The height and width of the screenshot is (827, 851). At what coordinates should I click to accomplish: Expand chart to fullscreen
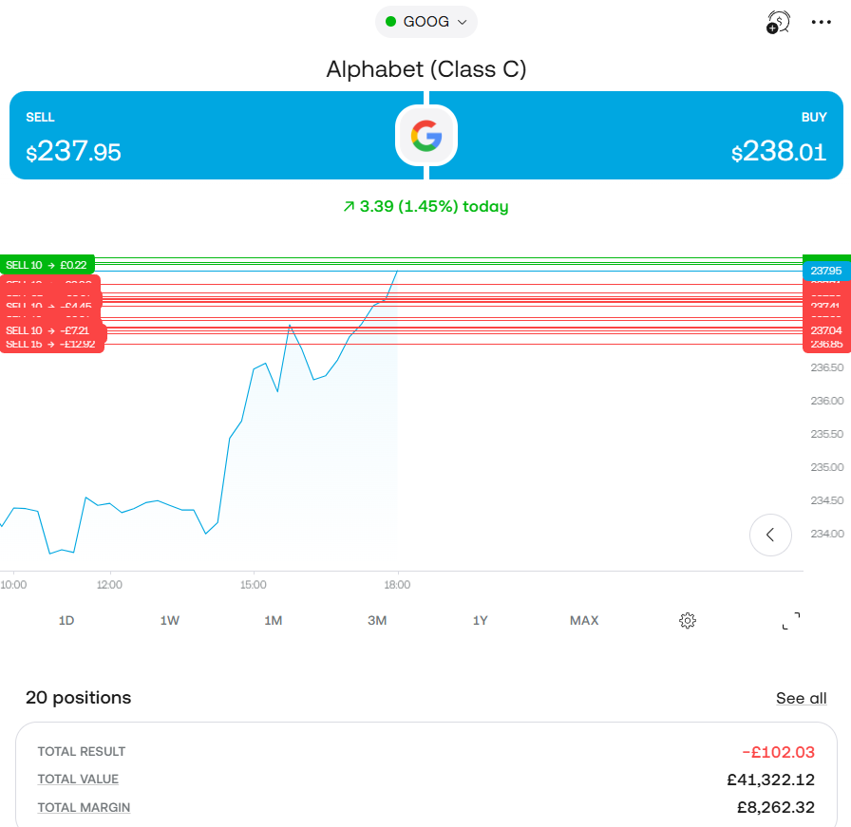[x=791, y=620]
